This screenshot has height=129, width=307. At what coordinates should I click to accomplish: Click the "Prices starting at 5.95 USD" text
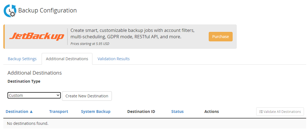[x=90, y=44]
